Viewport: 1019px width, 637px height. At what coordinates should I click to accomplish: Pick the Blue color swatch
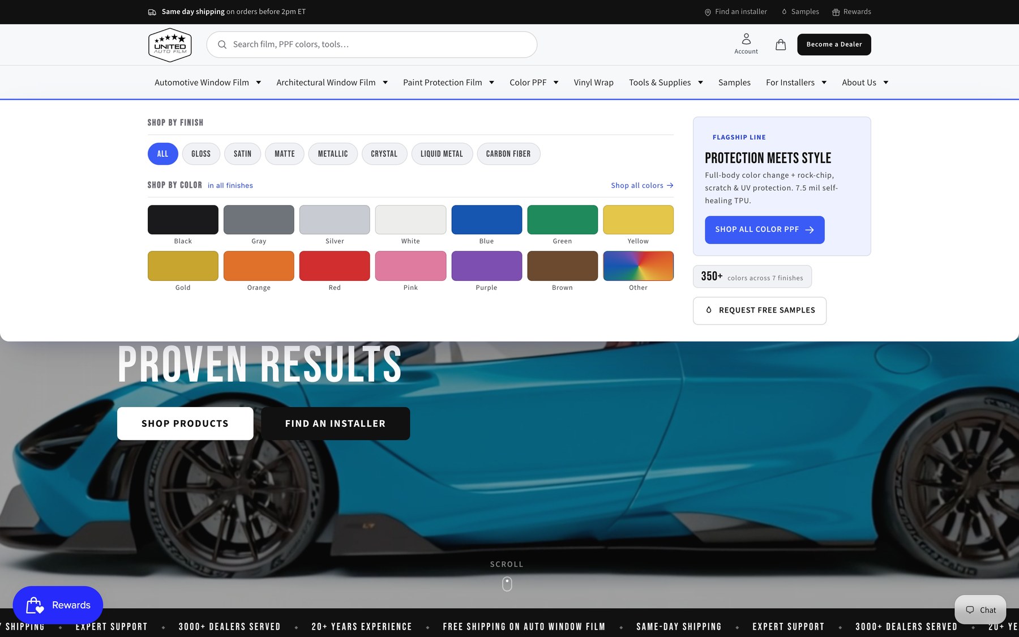pyautogui.click(x=486, y=220)
